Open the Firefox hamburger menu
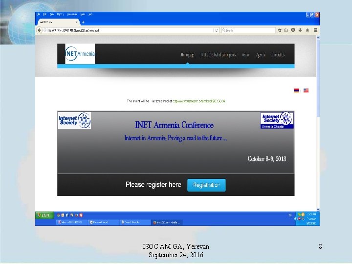352x264 pixels. point(315,30)
